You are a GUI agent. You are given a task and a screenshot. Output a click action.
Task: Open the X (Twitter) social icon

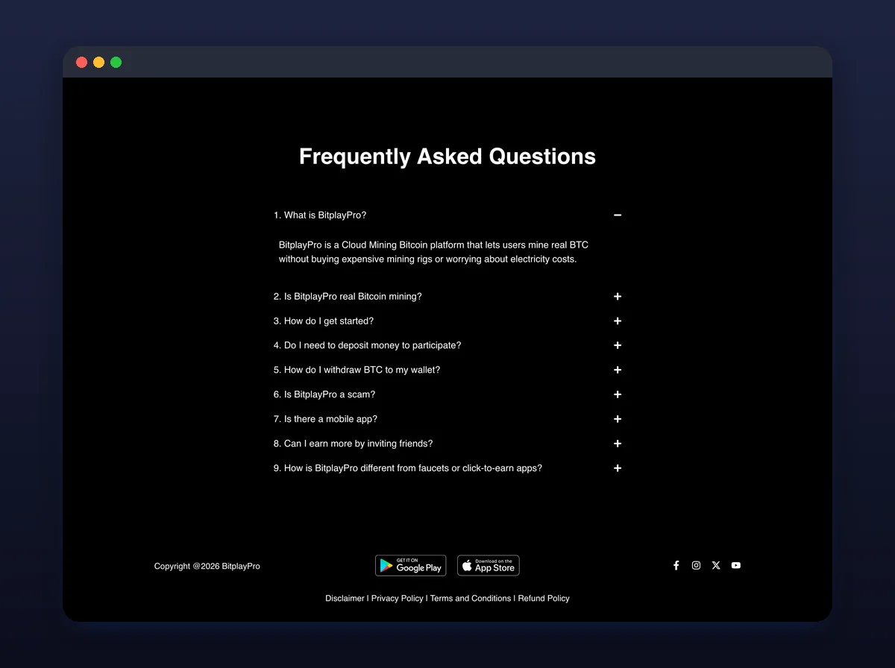pos(716,565)
